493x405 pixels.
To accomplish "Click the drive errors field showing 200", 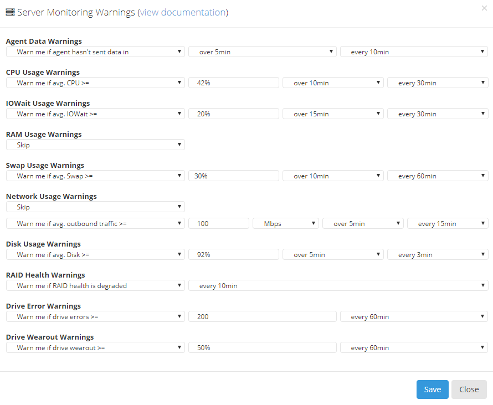I will (263, 317).
